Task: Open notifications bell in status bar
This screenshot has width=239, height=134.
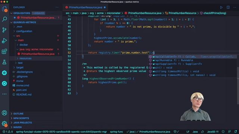Action: [236, 131]
